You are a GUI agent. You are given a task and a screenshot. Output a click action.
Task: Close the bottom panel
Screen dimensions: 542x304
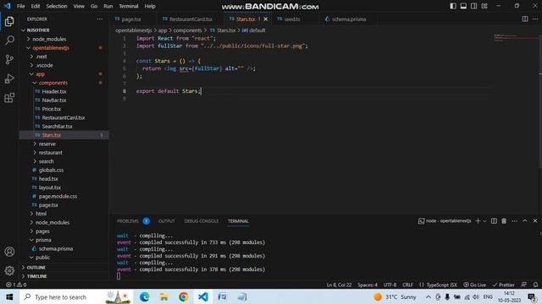(x=535, y=221)
